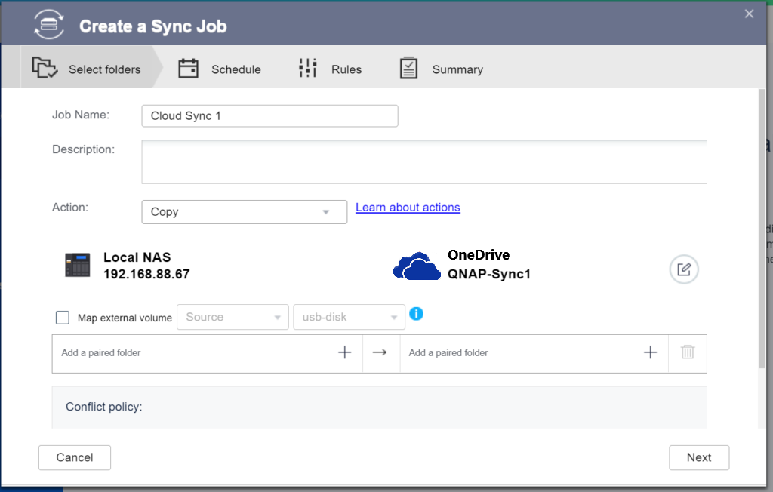Click the blue info icon beside usb-disk
Image resolution: width=773 pixels, height=492 pixels.
click(x=416, y=313)
